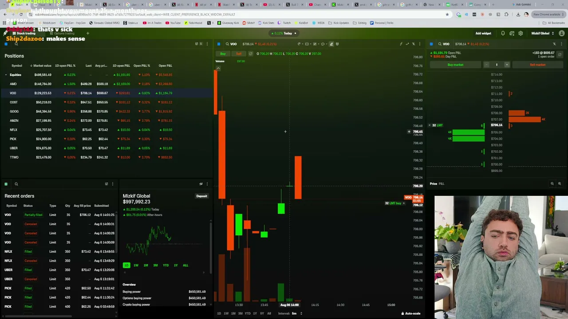Bookmark this page with the star
Viewport: 568px width, 319px height.
(447, 14)
